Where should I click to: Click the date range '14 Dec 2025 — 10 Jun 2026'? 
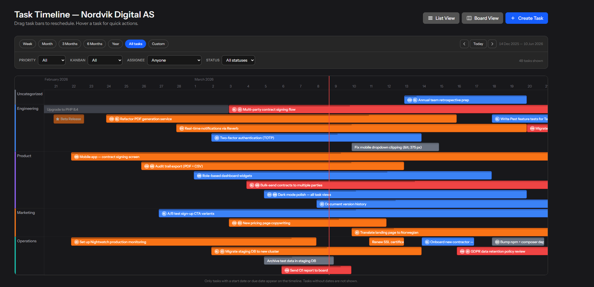(521, 44)
